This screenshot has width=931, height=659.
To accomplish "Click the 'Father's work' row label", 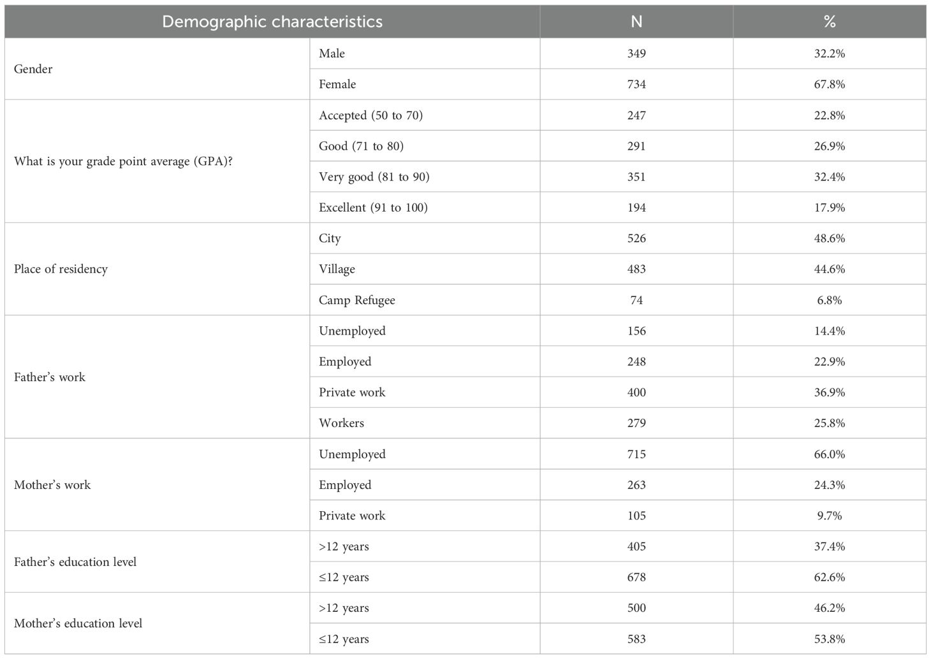I will click(49, 377).
